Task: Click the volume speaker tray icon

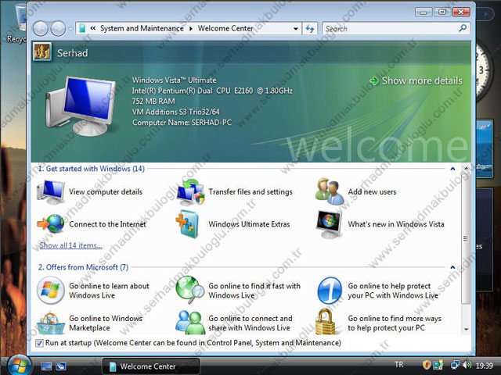Action: click(467, 365)
